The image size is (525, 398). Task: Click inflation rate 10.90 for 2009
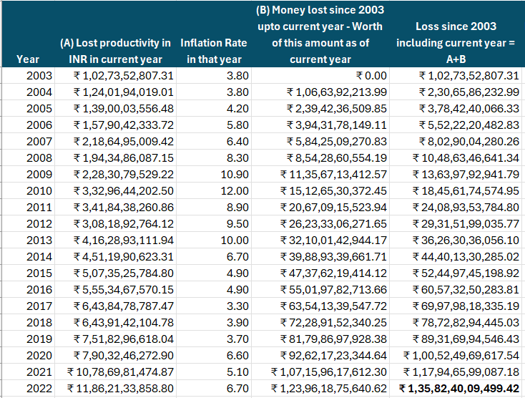pyautogui.click(x=214, y=174)
